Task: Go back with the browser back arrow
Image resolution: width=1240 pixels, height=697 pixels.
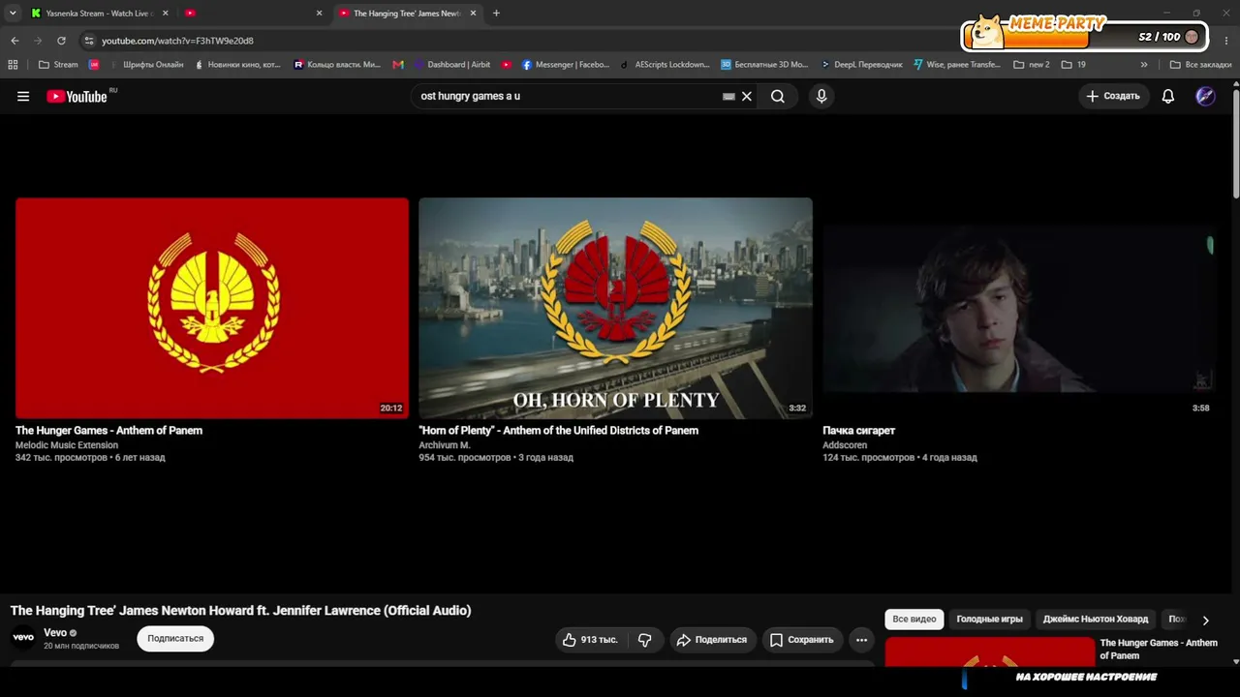Action: click(15, 41)
